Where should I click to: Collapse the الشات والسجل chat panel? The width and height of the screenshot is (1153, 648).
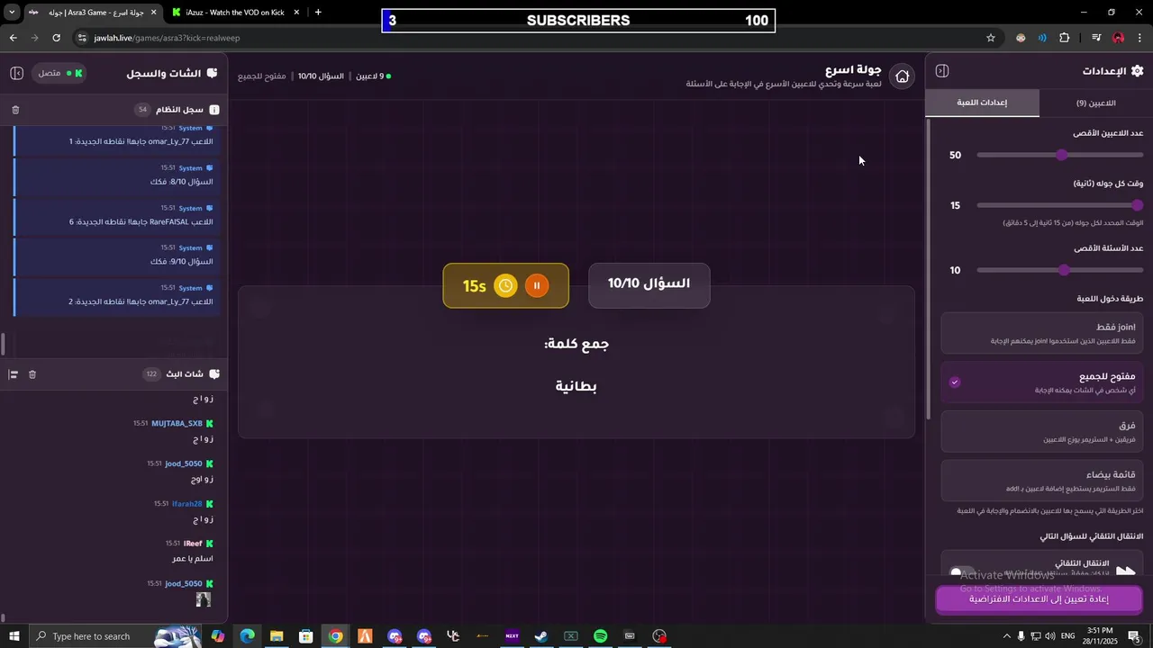pos(16,73)
